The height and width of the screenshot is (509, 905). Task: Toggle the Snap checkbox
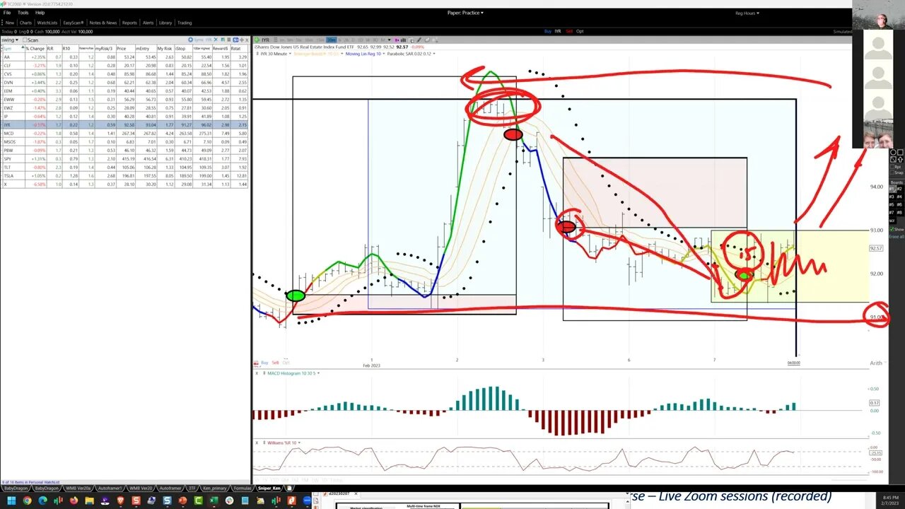[x=892, y=172]
